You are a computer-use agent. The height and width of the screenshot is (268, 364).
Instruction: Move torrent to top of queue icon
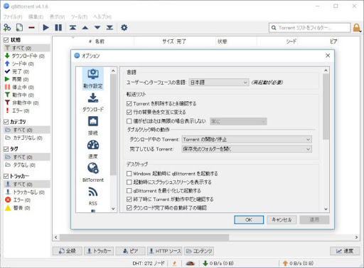coord(73,28)
